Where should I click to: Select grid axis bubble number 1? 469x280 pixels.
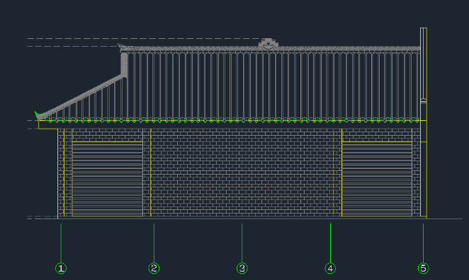pos(61,268)
